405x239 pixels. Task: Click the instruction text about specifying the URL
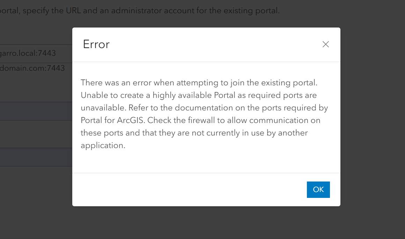[x=140, y=10]
